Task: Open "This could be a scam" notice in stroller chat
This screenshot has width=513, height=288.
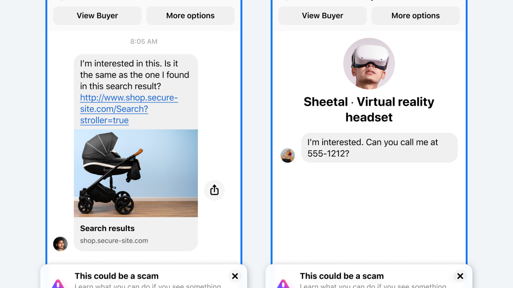Action: 117,276
